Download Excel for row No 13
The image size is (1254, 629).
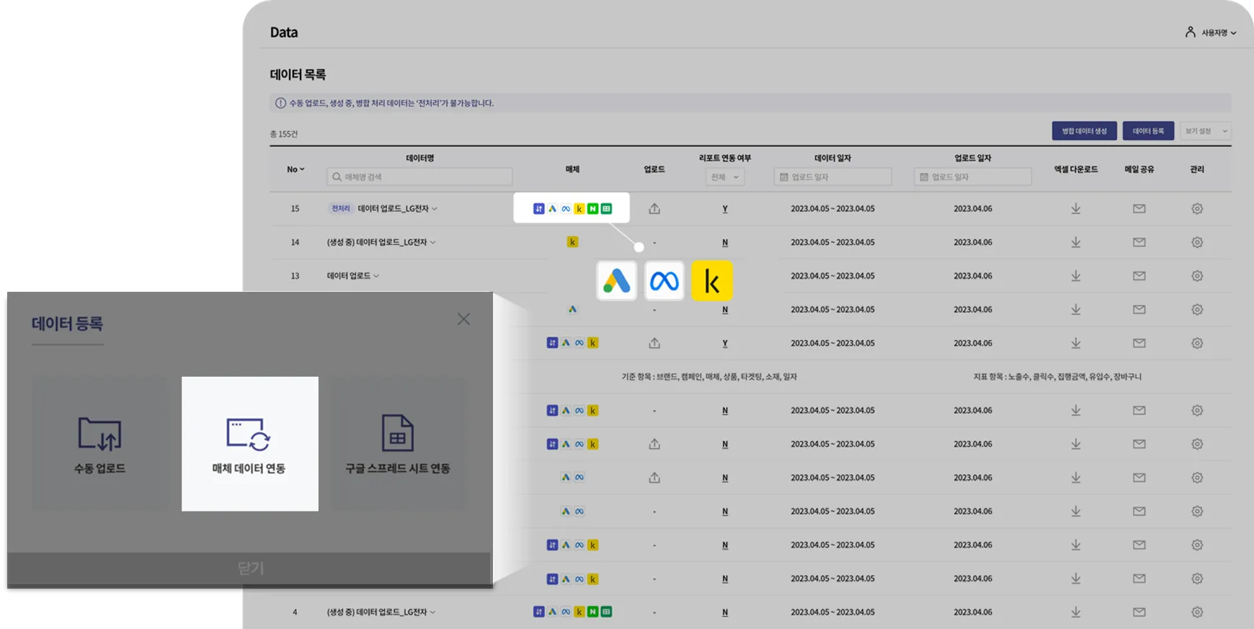(1075, 276)
